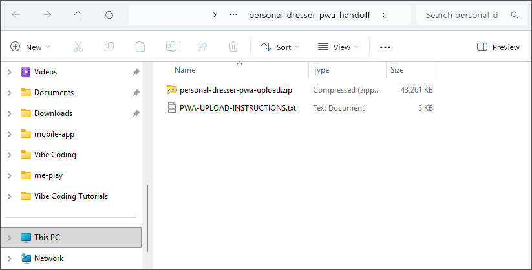Expand the Downloads tree node
The height and width of the screenshot is (270, 532).
10,113
